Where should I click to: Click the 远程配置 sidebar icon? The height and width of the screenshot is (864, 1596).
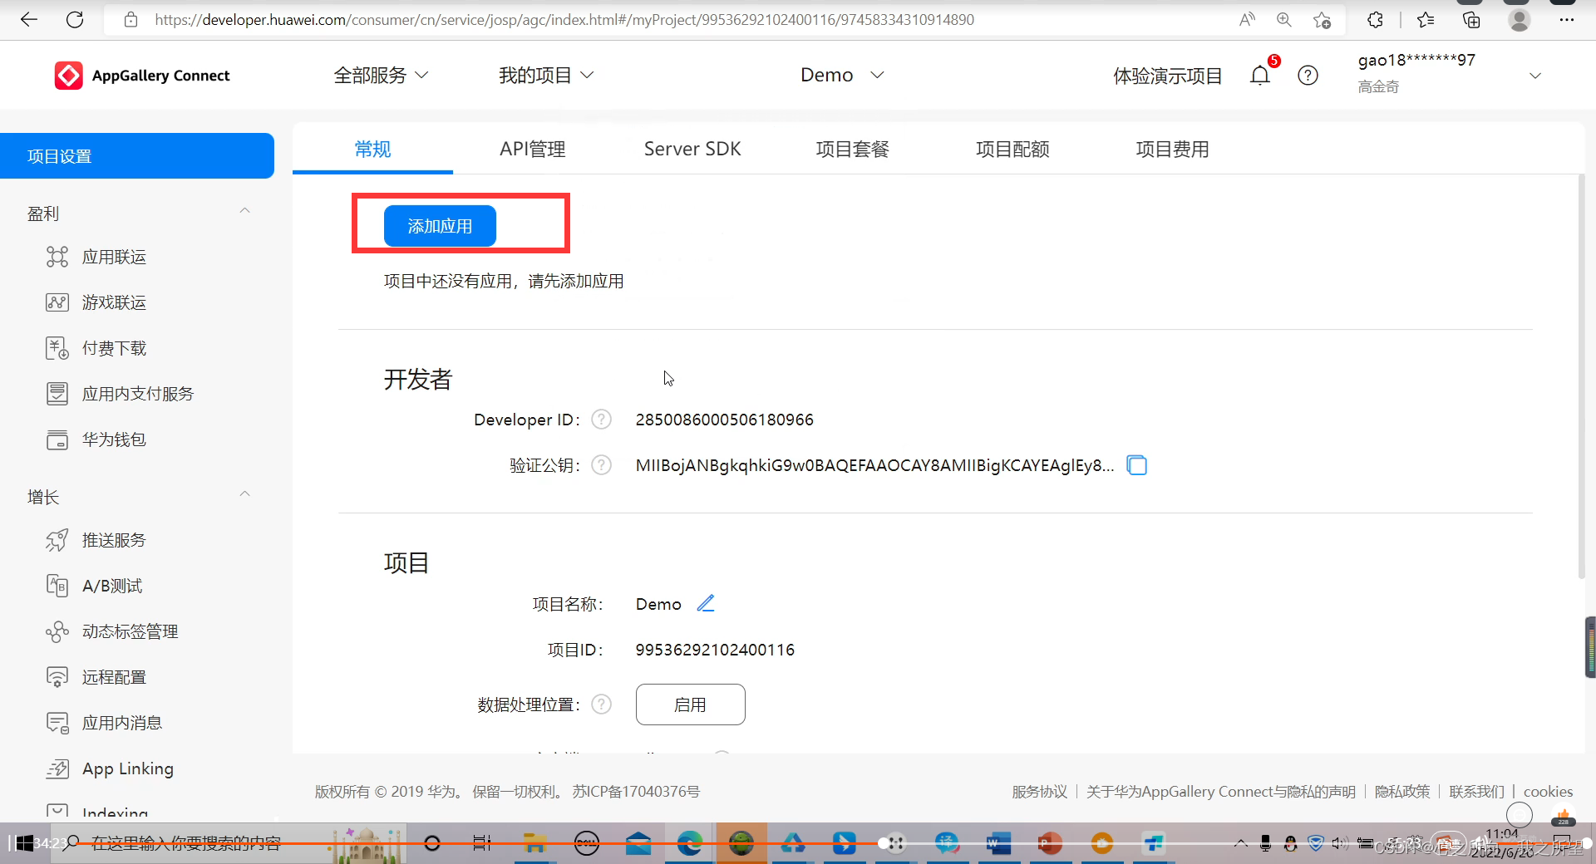[x=57, y=677]
